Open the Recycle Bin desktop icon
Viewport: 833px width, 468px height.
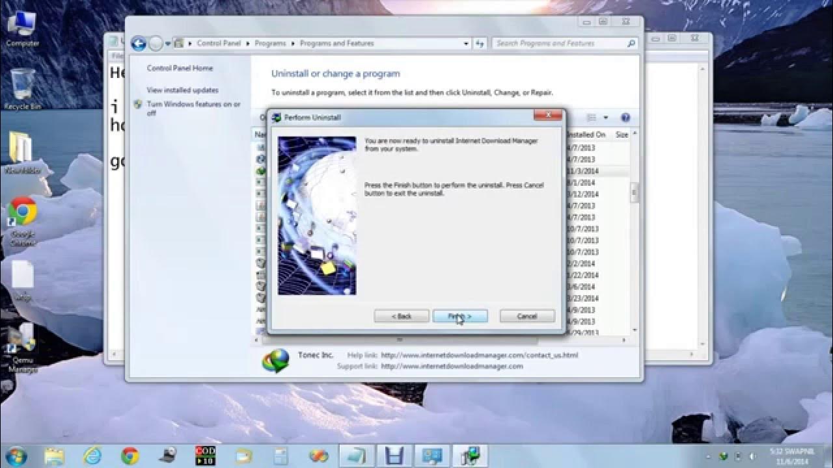coord(23,89)
